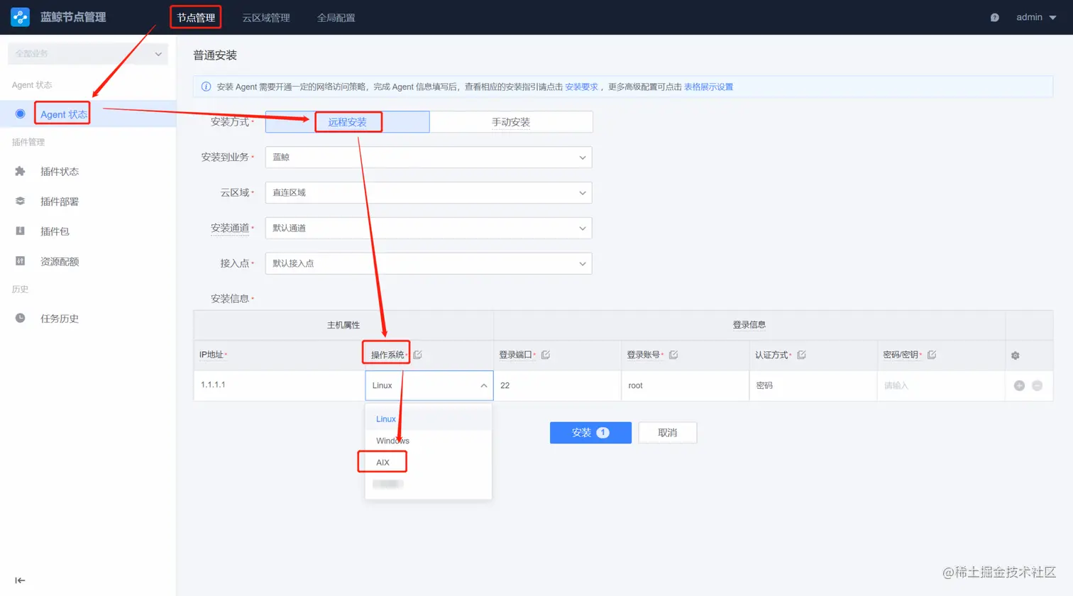Click the 登录信息 column group header
Image resolution: width=1073 pixels, height=596 pixels.
[x=749, y=325]
